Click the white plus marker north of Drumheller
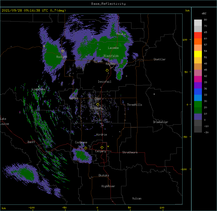Viewport: 217px width, 211px height. tap(154, 94)
